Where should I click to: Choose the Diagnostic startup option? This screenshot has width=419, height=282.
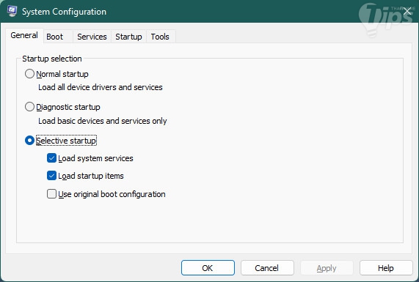(29, 107)
